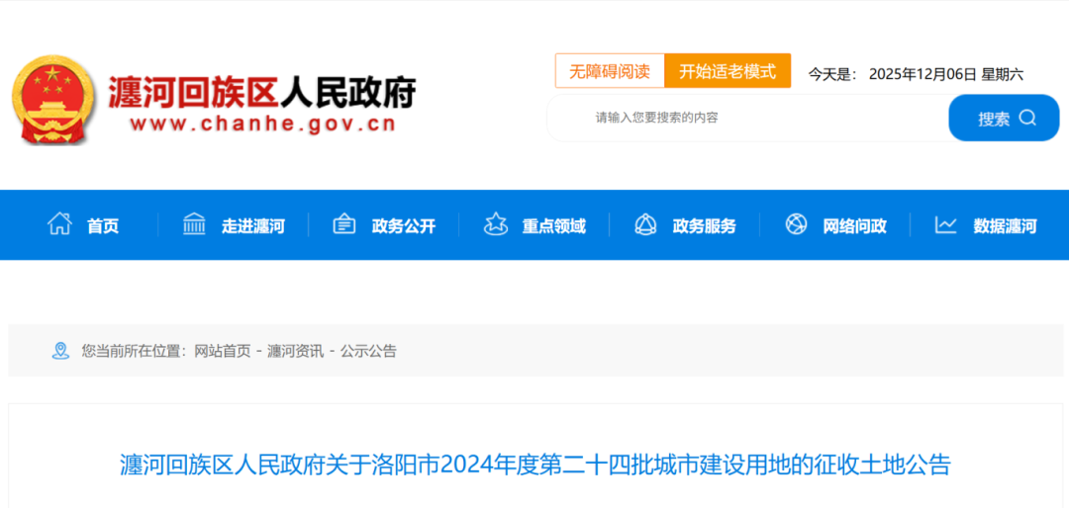Click the search input field
The image size is (1069, 508).
[x=747, y=118]
